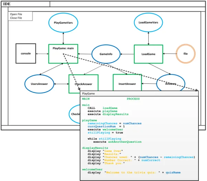Image resolution: width=207 pixels, height=181 pixels.
Task: Select the PlayGame: main process box
Action: coord(63,54)
